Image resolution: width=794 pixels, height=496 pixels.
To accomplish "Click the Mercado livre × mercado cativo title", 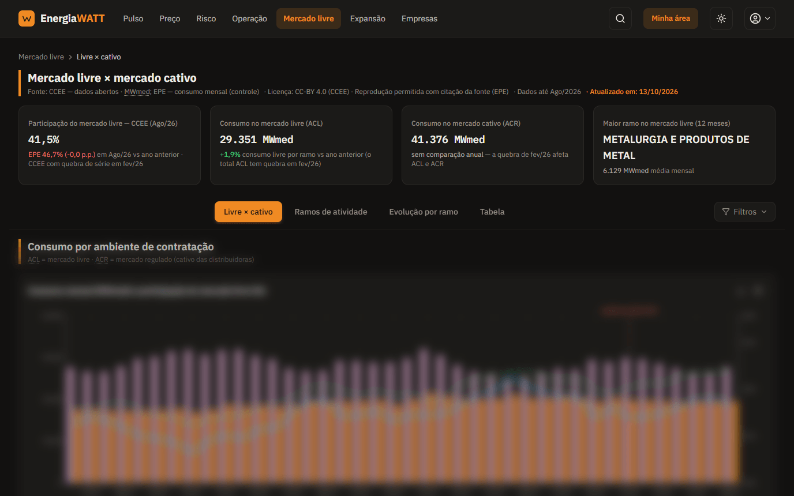I will tap(112, 78).
